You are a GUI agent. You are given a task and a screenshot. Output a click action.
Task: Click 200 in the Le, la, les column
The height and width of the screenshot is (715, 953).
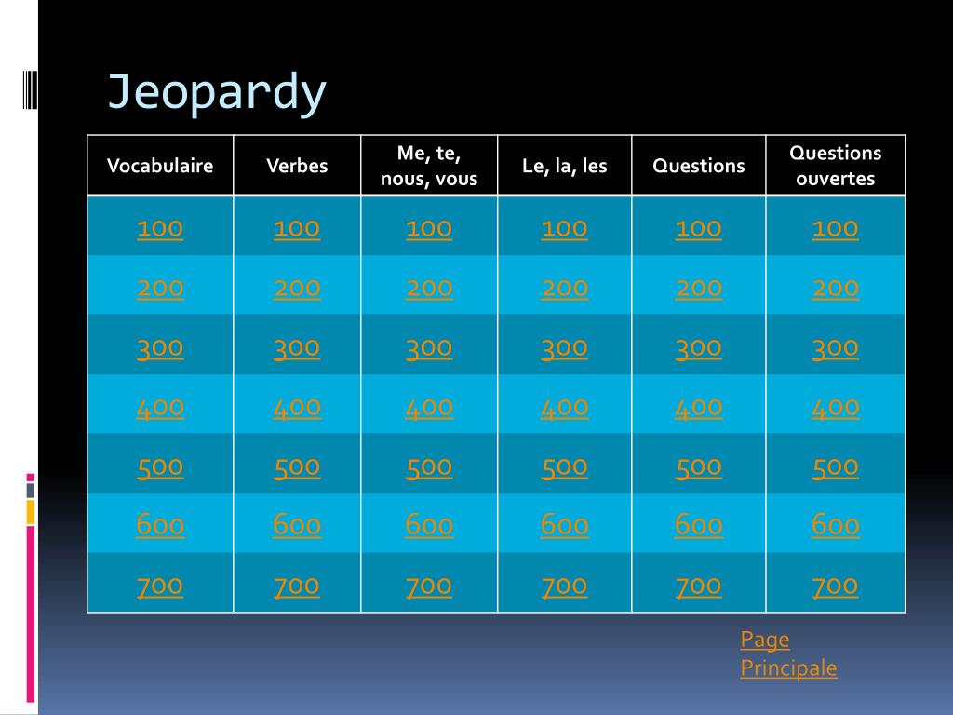click(565, 289)
